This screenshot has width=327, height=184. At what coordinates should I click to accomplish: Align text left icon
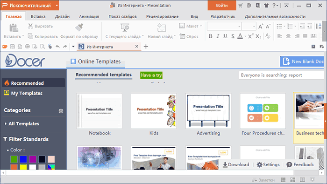(x=279, y=36)
